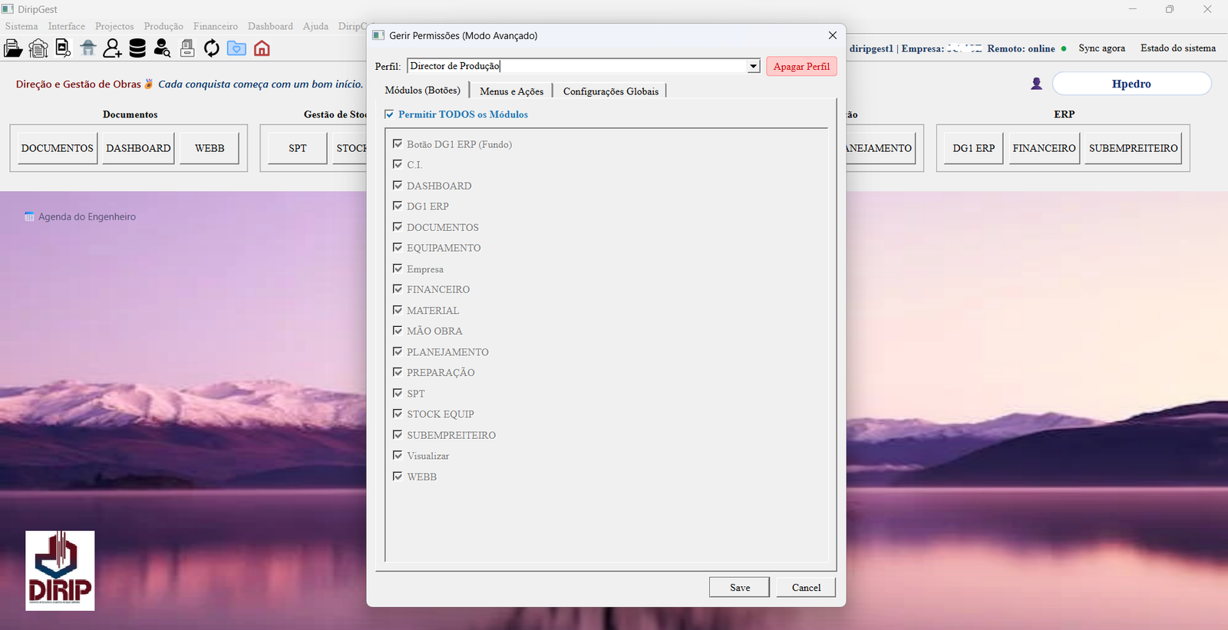Toggle the MÃO OBRA module checkbox
The height and width of the screenshot is (630, 1228).
[398, 330]
